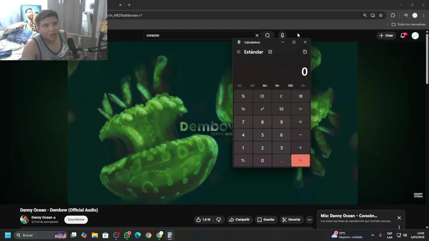Open the YouTube Crear menu

(x=386, y=35)
